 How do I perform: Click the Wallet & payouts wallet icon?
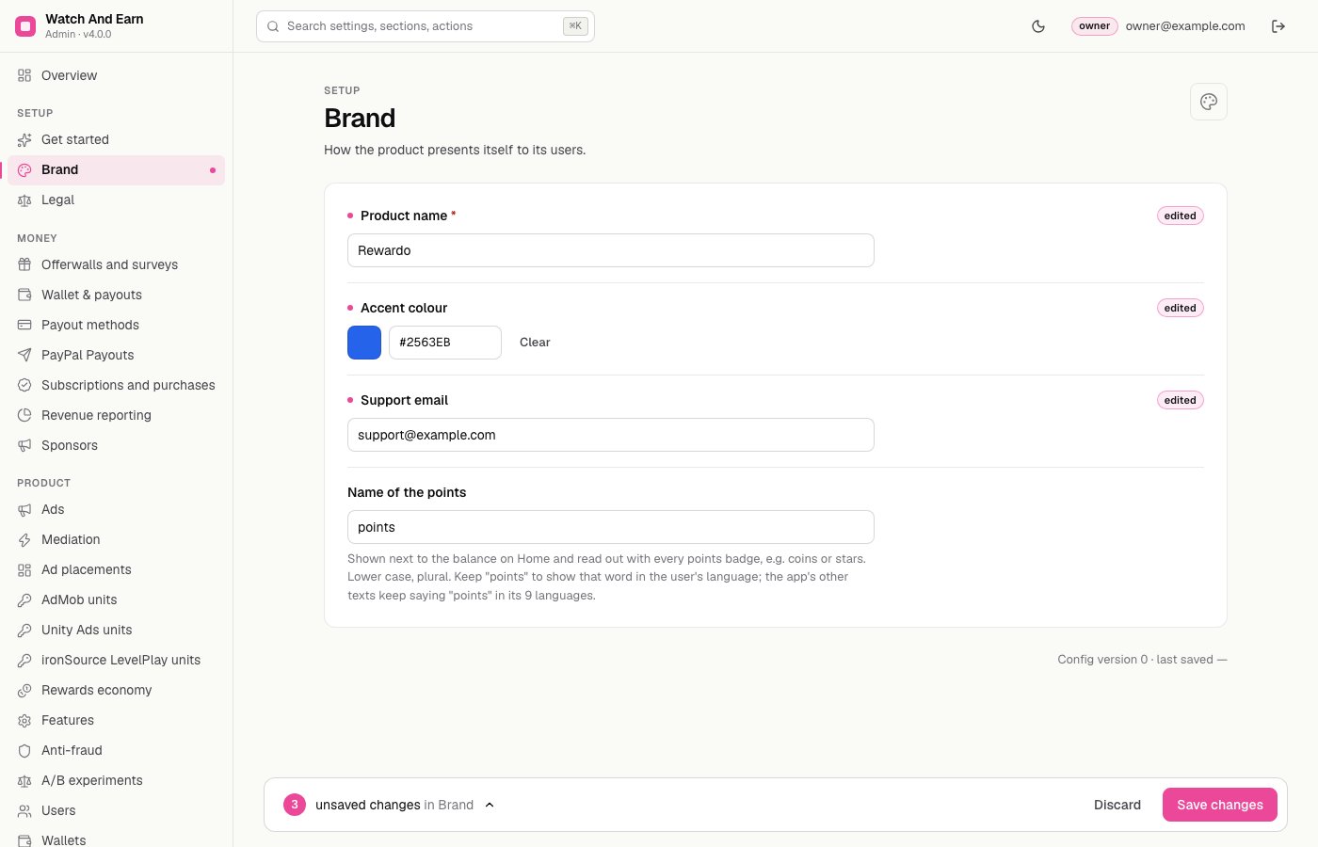24,295
